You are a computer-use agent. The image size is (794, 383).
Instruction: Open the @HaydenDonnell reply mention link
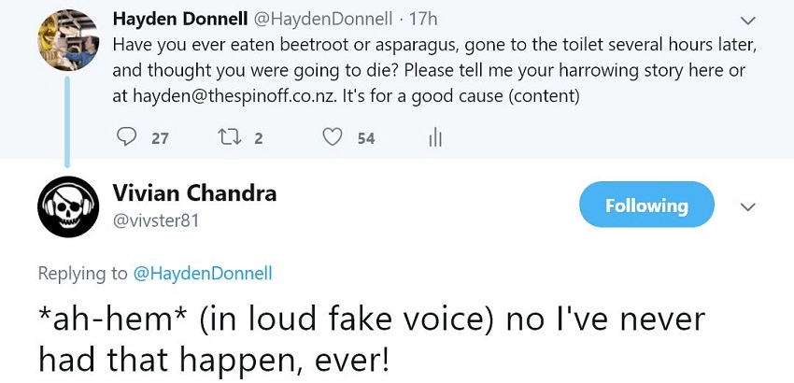(205, 274)
